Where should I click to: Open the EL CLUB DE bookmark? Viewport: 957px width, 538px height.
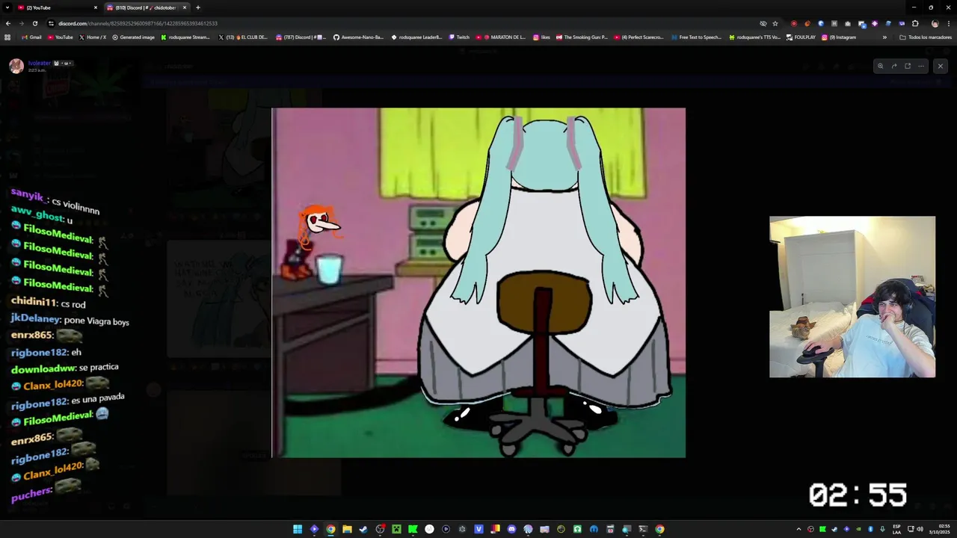[x=243, y=37]
